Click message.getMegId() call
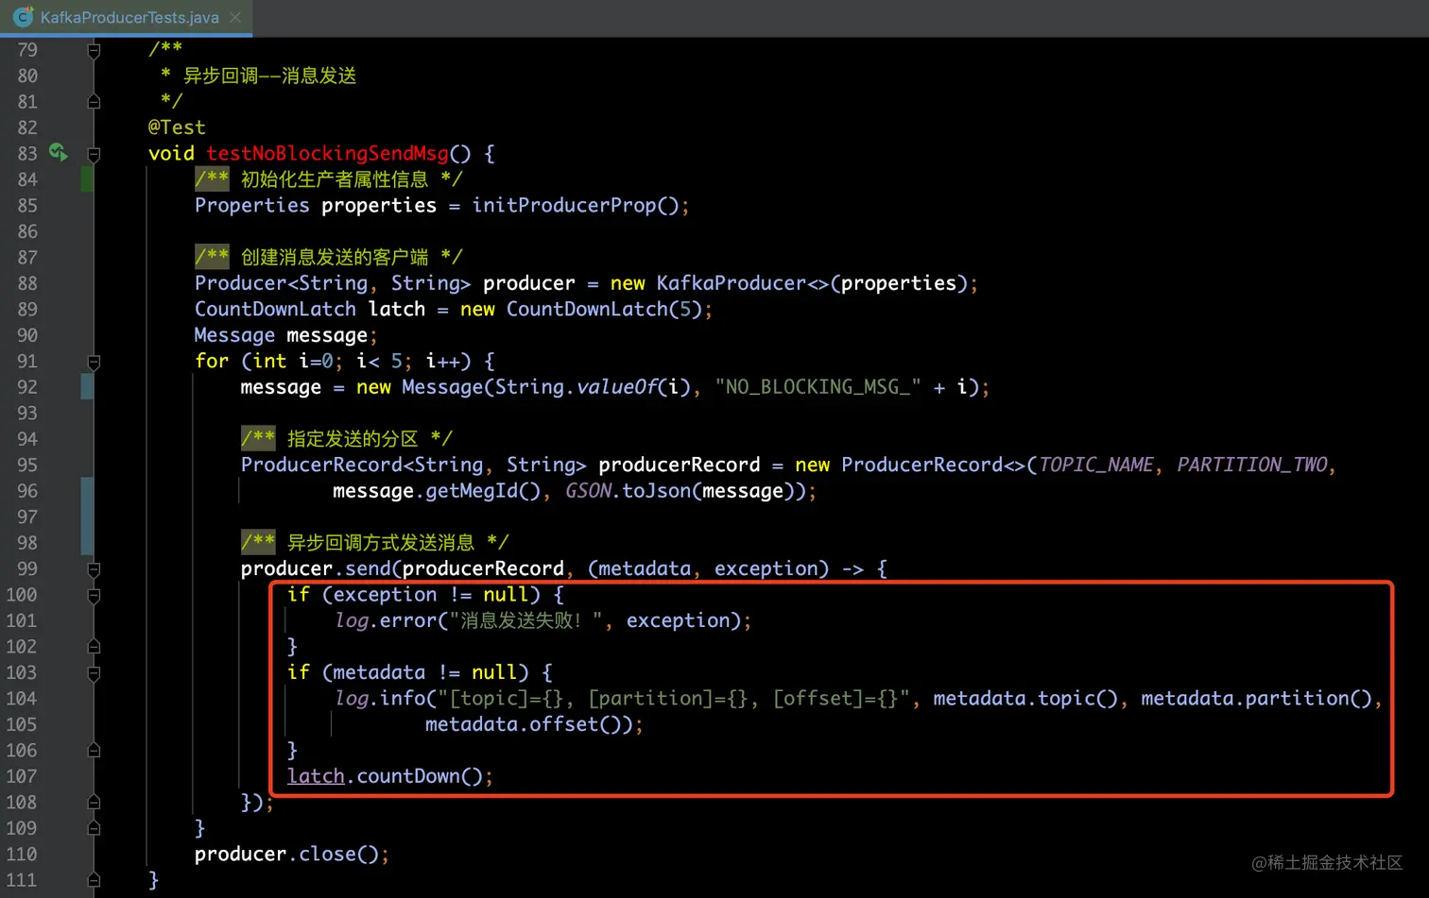The height and width of the screenshot is (898, 1429). tap(436, 491)
